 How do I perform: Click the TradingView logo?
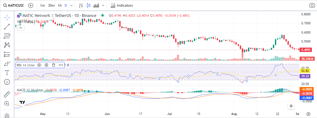tap(23, 102)
